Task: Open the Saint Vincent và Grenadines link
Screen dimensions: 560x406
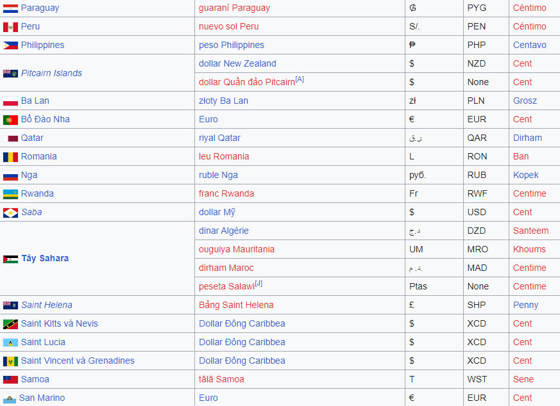Action: pyautogui.click(x=78, y=361)
